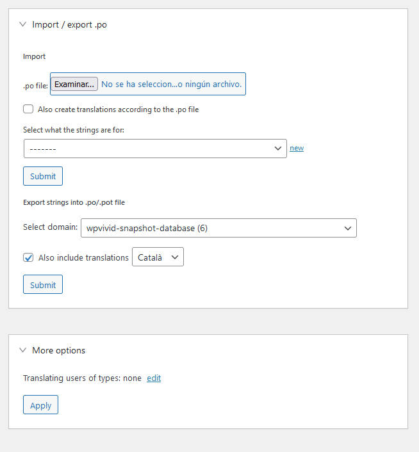Uncheck Also include translations checkbox
The width and height of the screenshot is (419, 452).
click(28, 257)
